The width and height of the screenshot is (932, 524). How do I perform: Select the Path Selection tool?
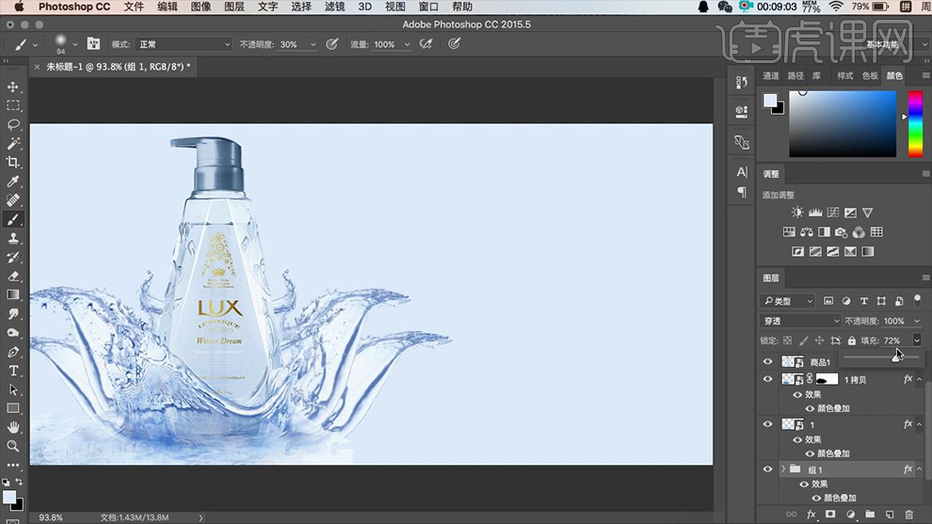(x=13, y=389)
